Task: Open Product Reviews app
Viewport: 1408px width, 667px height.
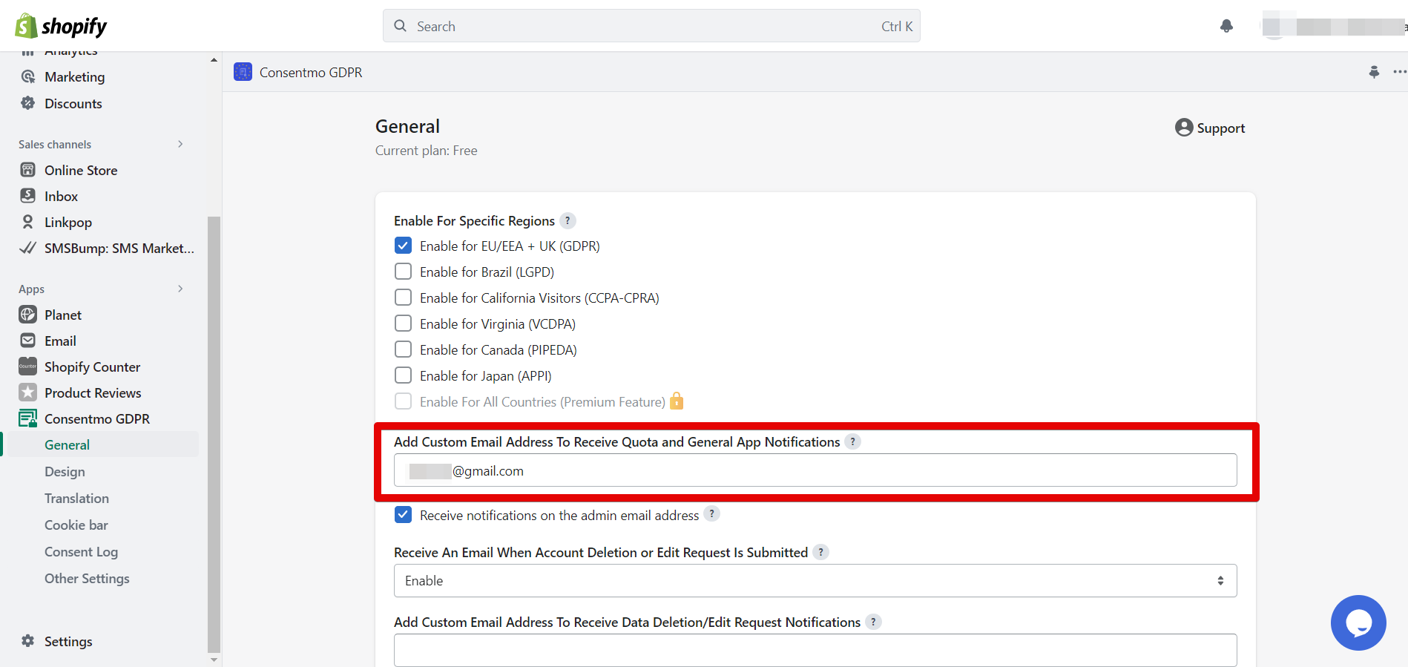Action: click(x=93, y=393)
